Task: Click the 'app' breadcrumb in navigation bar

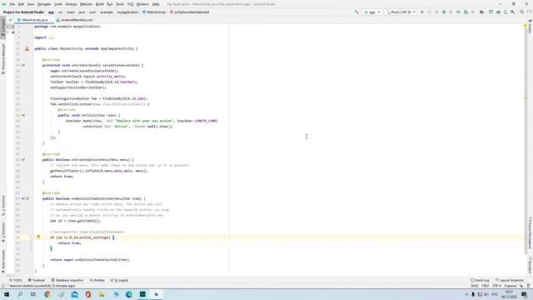Action: tap(51, 12)
